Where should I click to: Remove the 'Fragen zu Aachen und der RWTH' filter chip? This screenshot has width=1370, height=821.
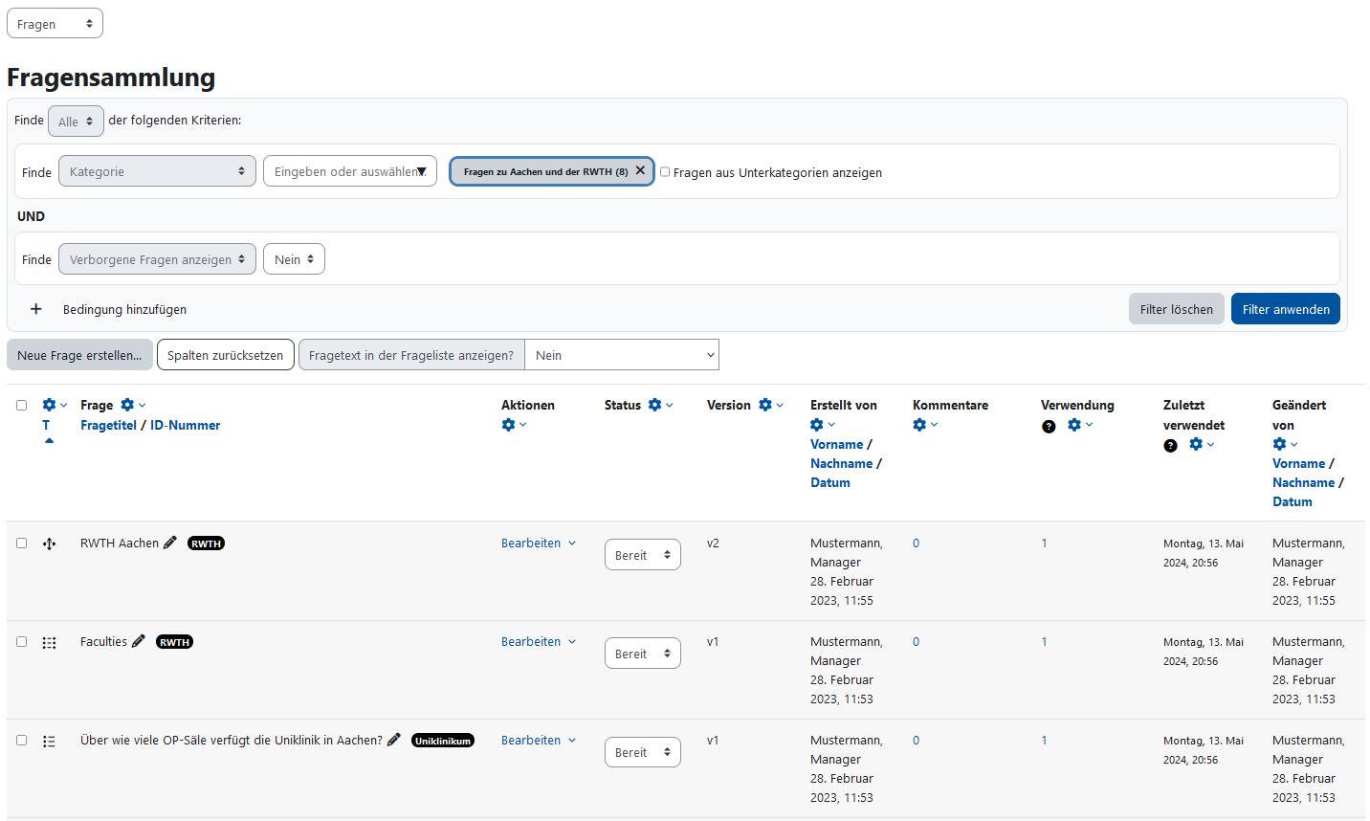639,170
